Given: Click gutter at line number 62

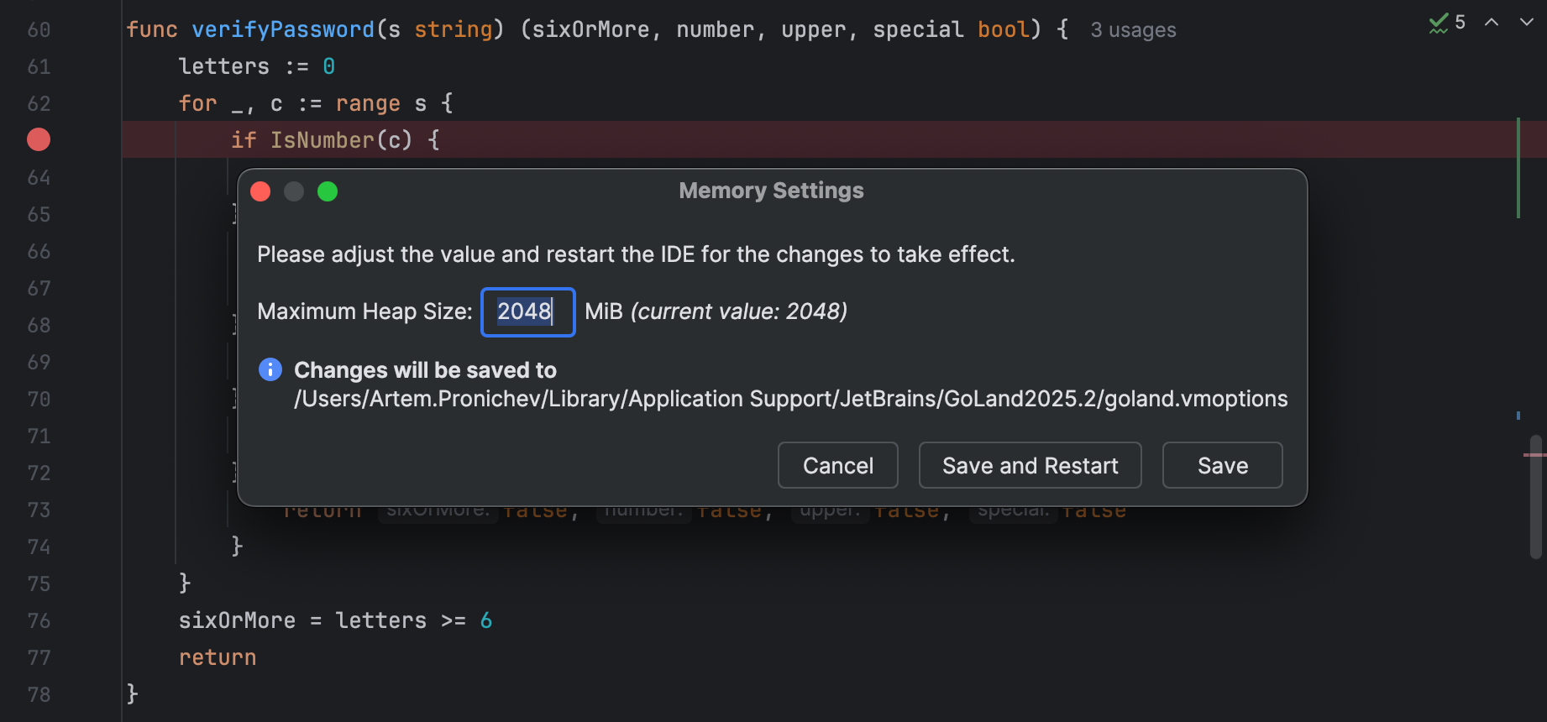Looking at the screenshot, I should pos(39,103).
